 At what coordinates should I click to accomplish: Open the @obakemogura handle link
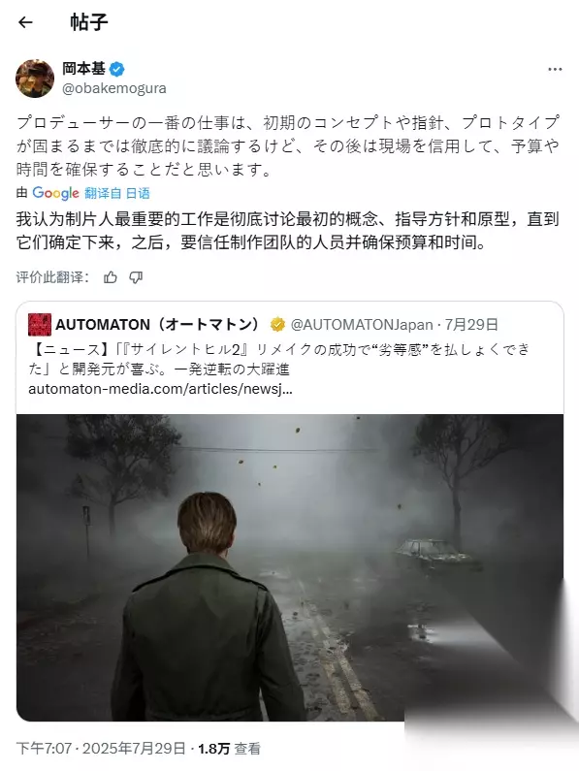click(114, 88)
